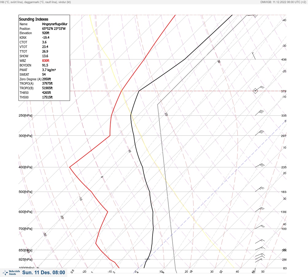308x277 pixels.
Task: Select SHOW value '13.6'
Action: pos(45,56)
